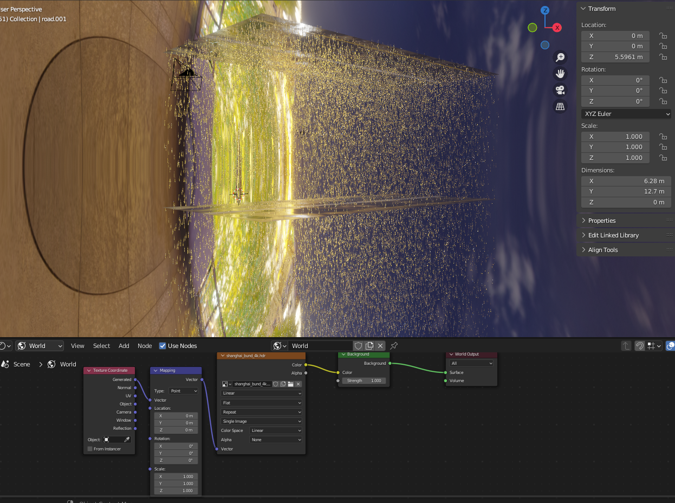This screenshot has height=503, width=675.
Task: Click the eyedropper in Texture Coordinate node
Action: 127,440
